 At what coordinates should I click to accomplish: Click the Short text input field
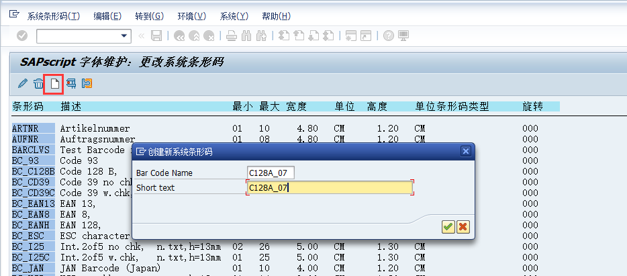tap(330, 187)
